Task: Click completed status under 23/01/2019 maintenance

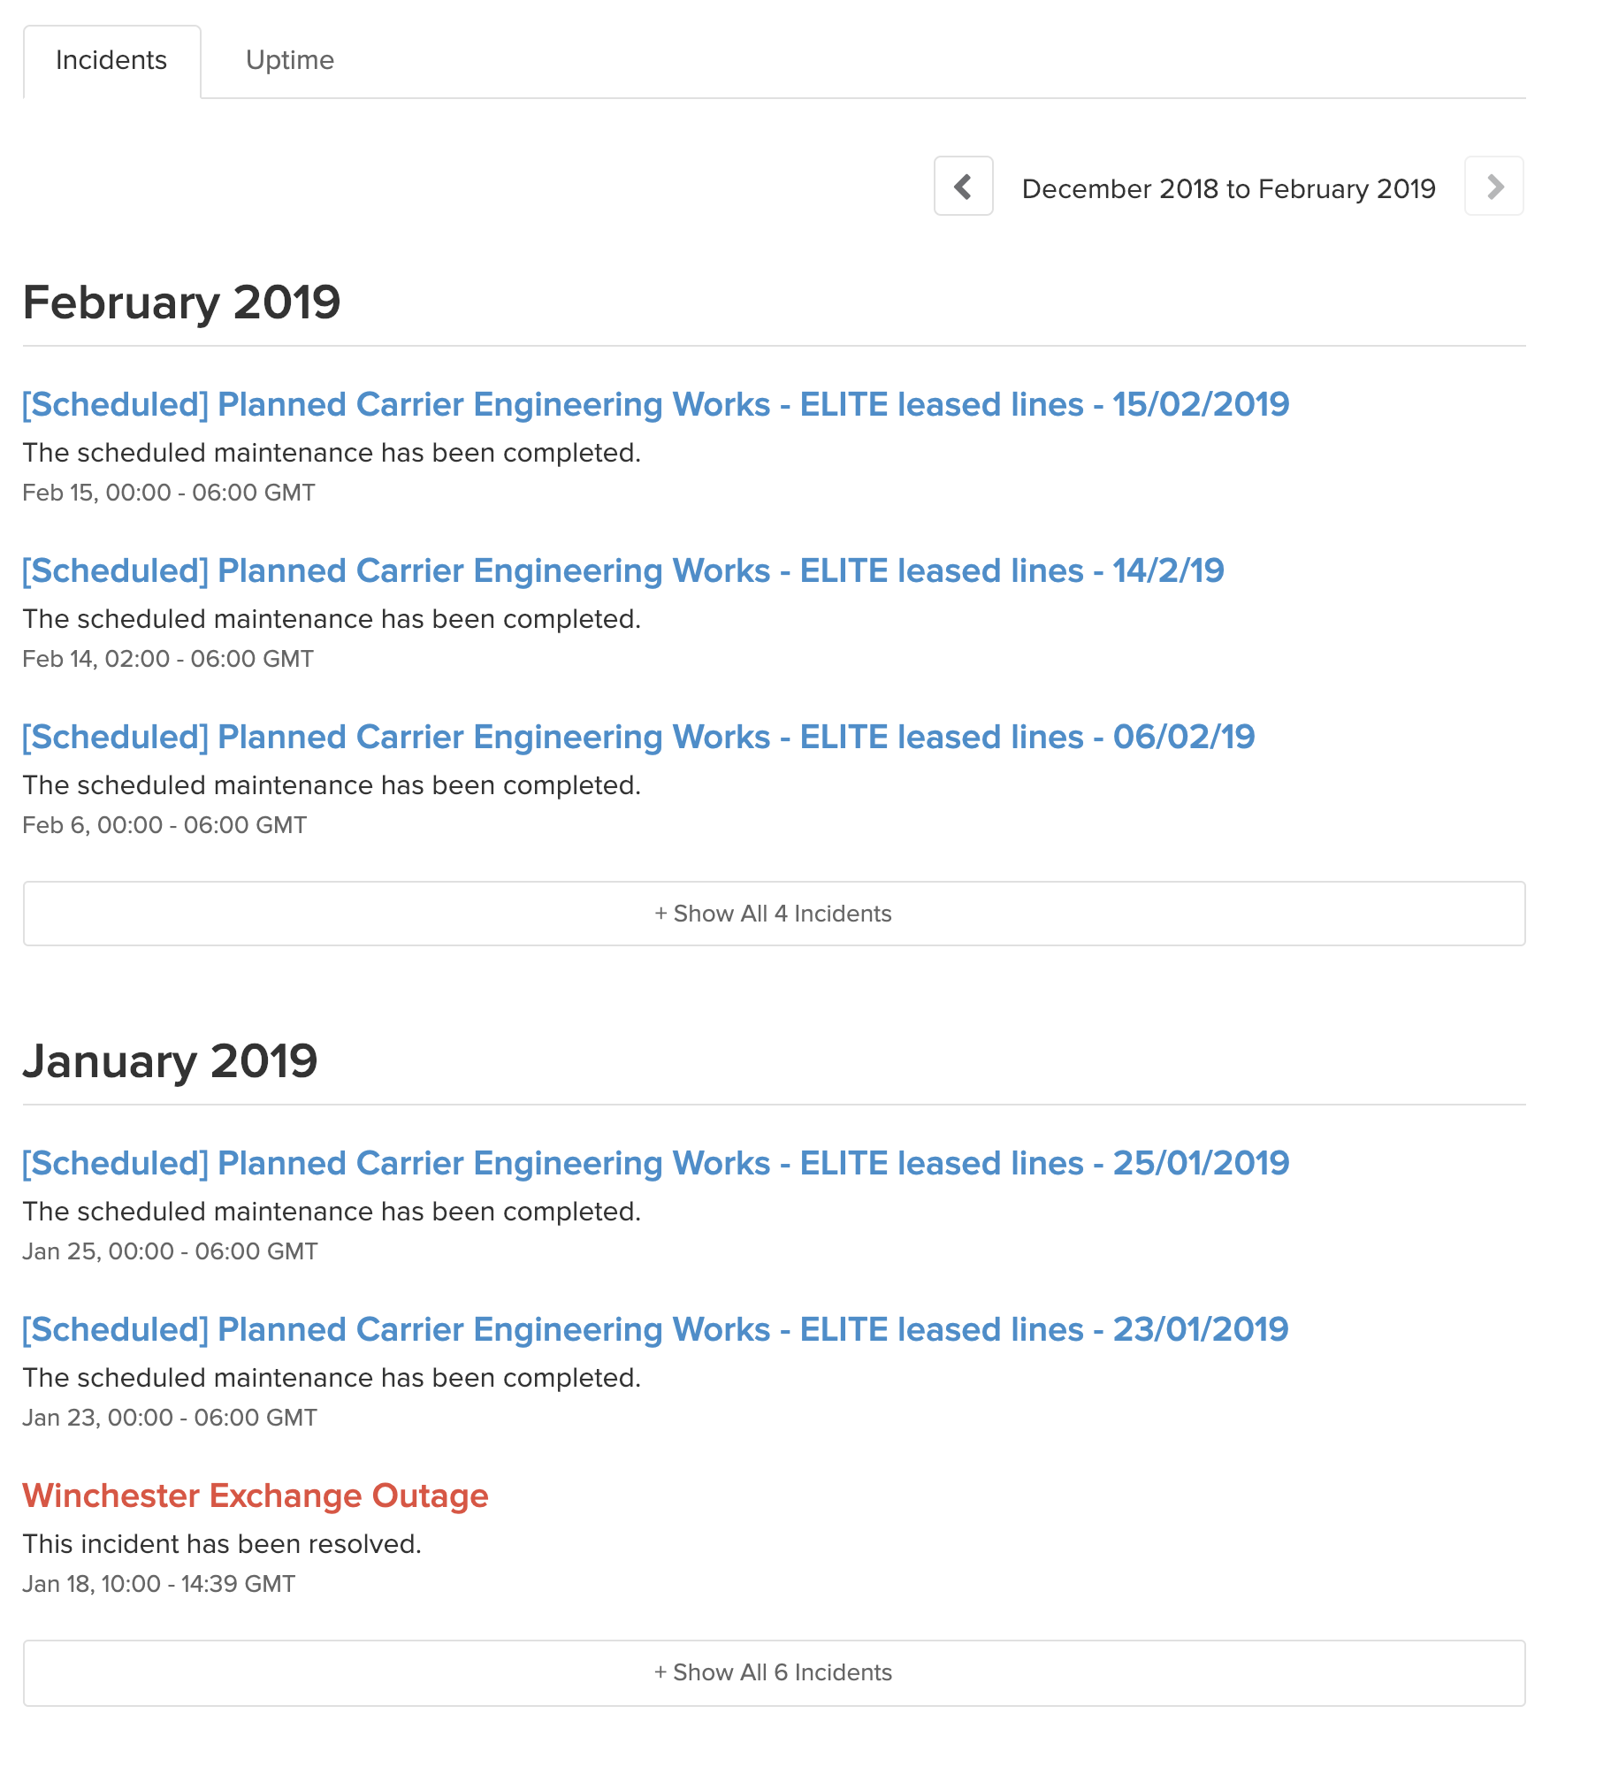Action: (x=332, y=1378)
